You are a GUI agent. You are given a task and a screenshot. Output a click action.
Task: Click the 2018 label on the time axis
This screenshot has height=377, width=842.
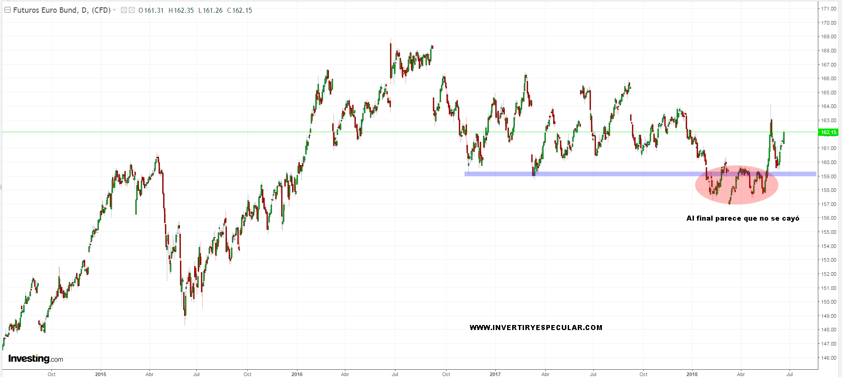coord(692,374)
